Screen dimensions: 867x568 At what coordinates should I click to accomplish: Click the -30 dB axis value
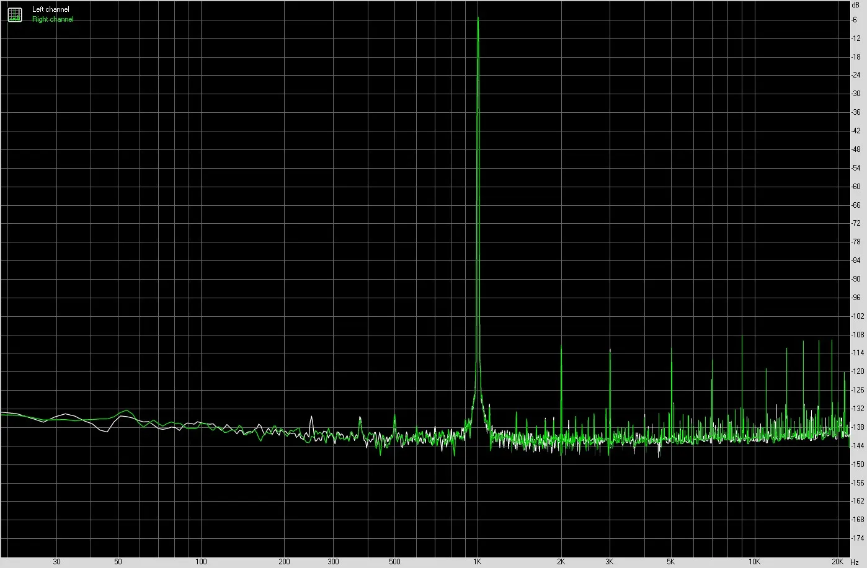pyautogui.click(x=856, y=94)
